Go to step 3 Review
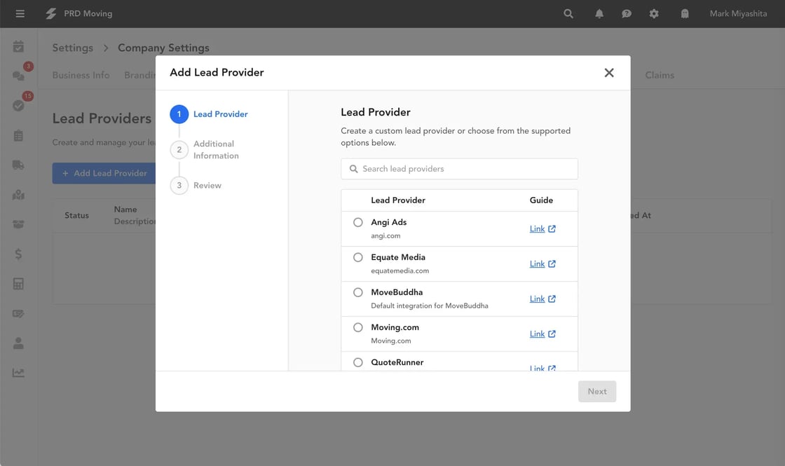Image resolution: width=785 pixels, height=466 pixels. [196, 185]
